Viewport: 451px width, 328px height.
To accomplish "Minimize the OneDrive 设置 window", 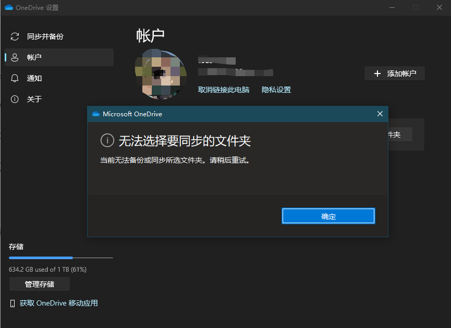I will pyautogui.click(x=392, y=7).
